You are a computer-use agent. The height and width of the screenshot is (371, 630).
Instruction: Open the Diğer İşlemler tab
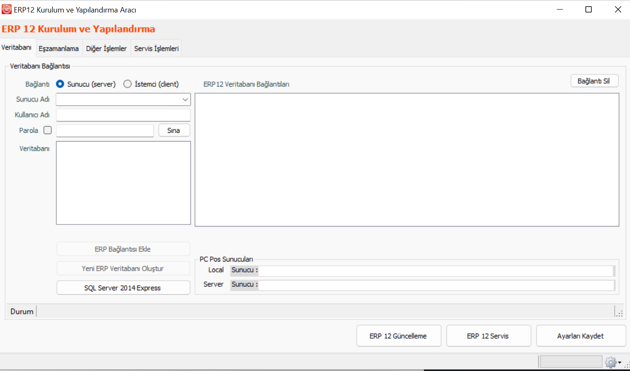click(106, 49)
